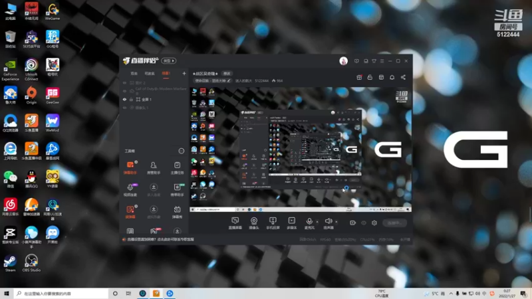The width and height of the screenshot is (532, 299).
Task: Click the Windows taskbar search box
Action: (x=61, y=293)
